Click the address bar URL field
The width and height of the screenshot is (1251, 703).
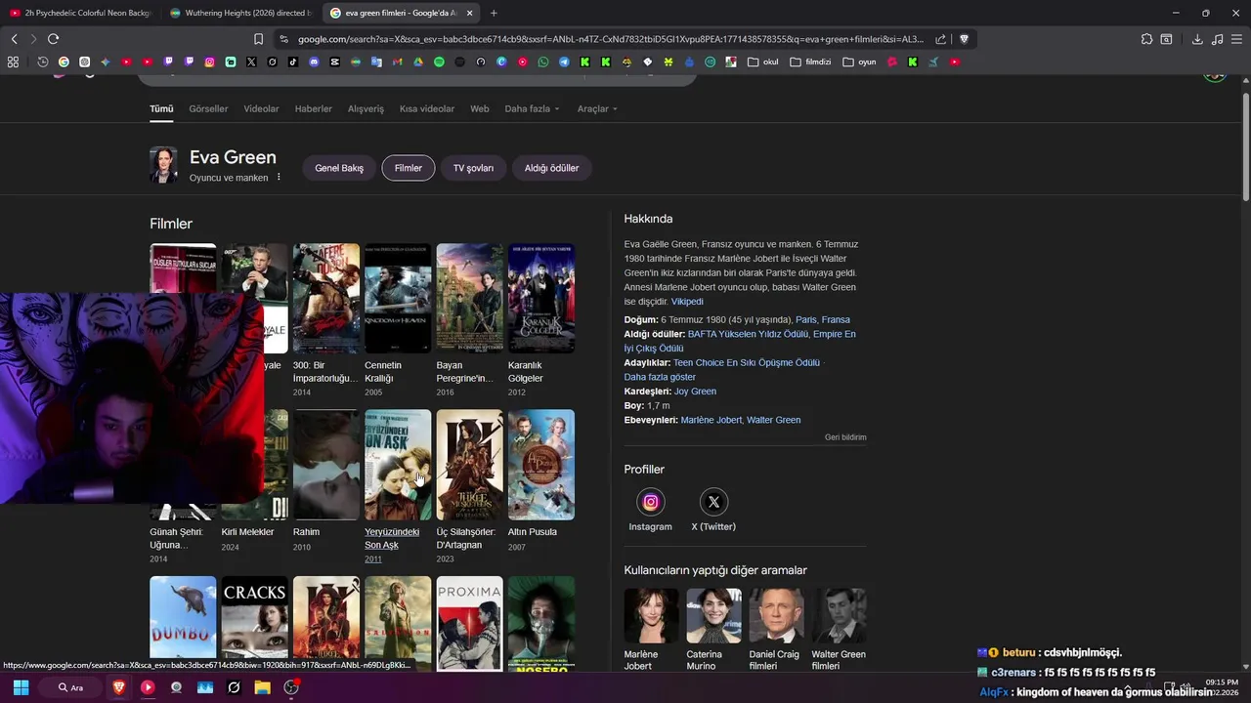pos(610,39)
